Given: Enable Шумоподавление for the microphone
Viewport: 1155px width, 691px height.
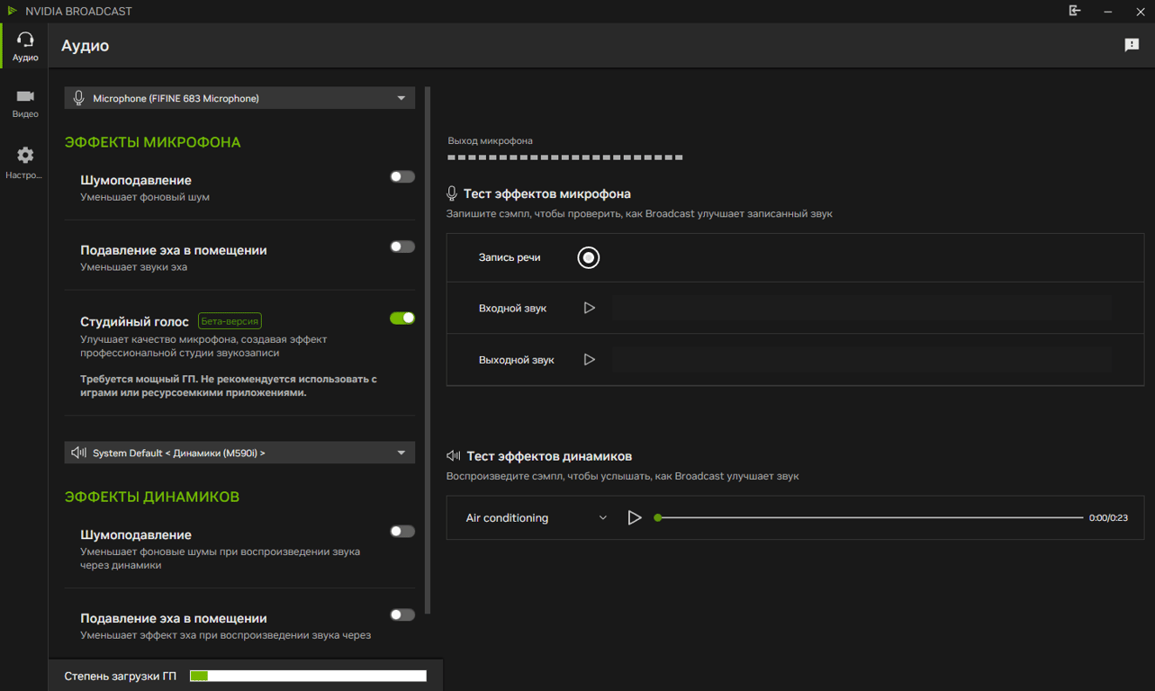Looking at the screenshot, I should 402,176.
